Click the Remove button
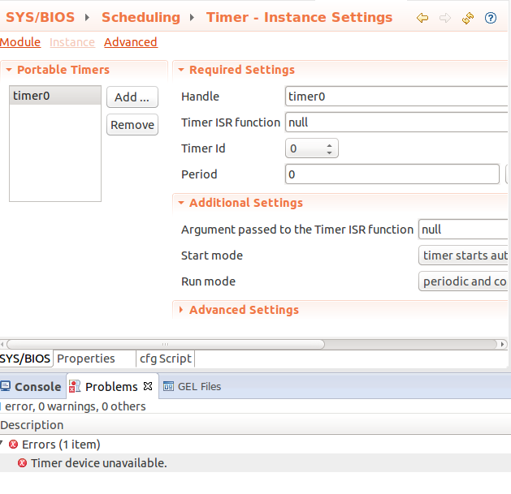Viewport: 511px width, 494px height. pyautogui.click(x=132, y=125)
